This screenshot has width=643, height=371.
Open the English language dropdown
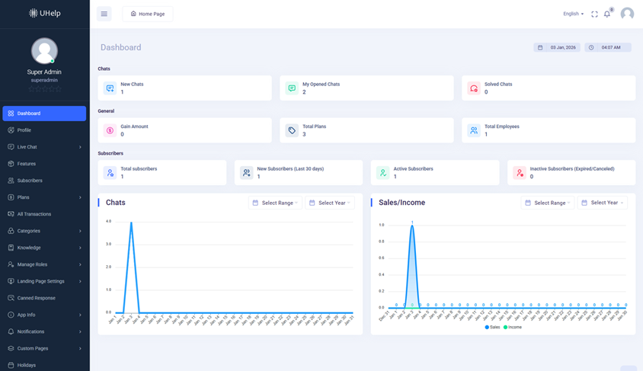click(x=573, y=14)
